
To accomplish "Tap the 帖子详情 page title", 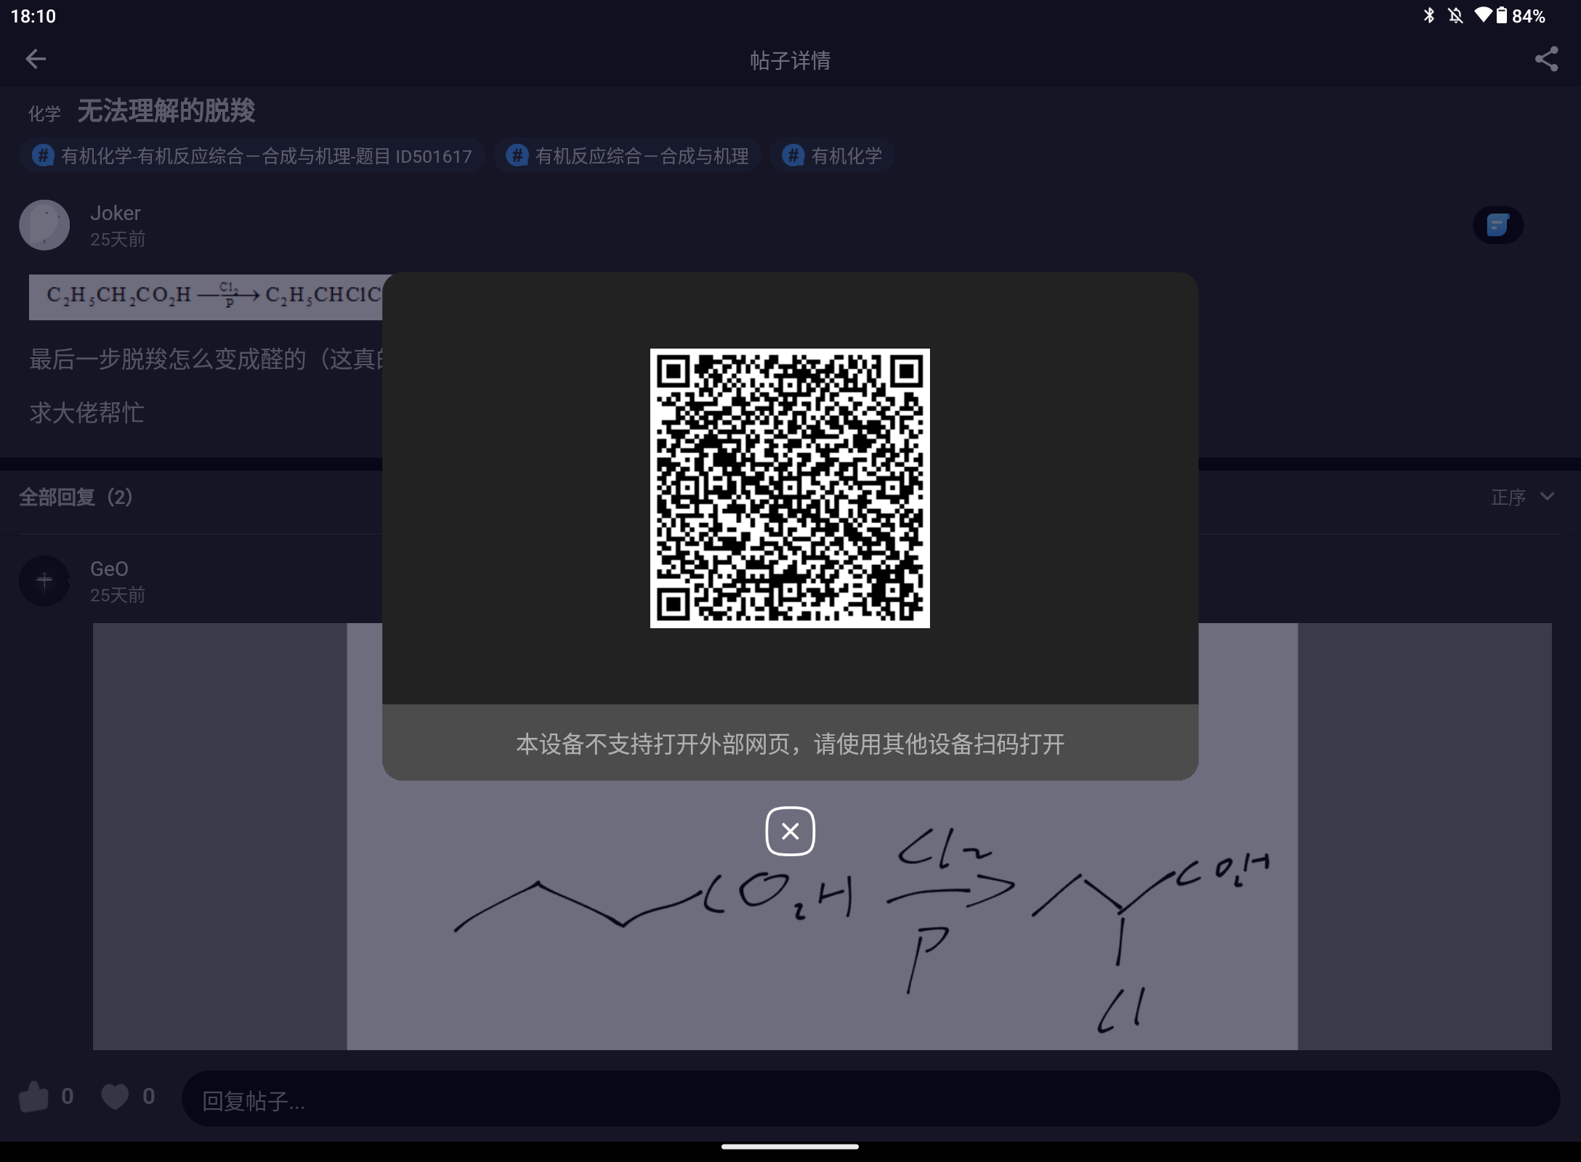I will point(790,60).
